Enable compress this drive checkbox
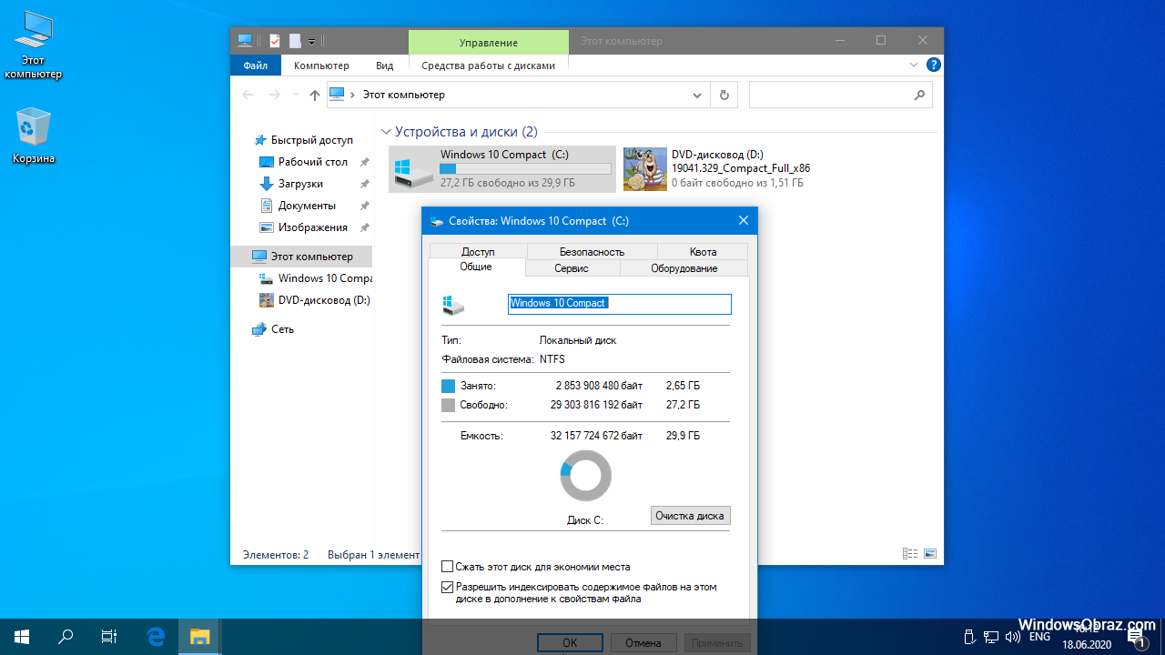 click(447, 567)
